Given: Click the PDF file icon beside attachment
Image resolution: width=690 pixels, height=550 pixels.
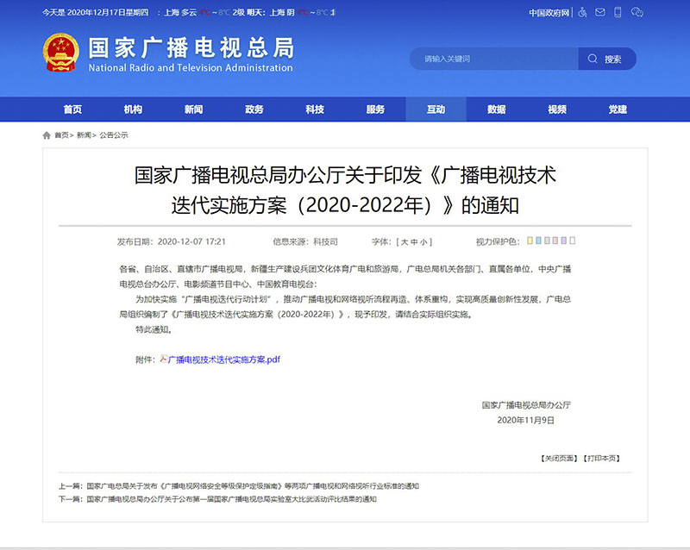Looking at the screenshot, I should pyautogui.click(x=163, y=359).
